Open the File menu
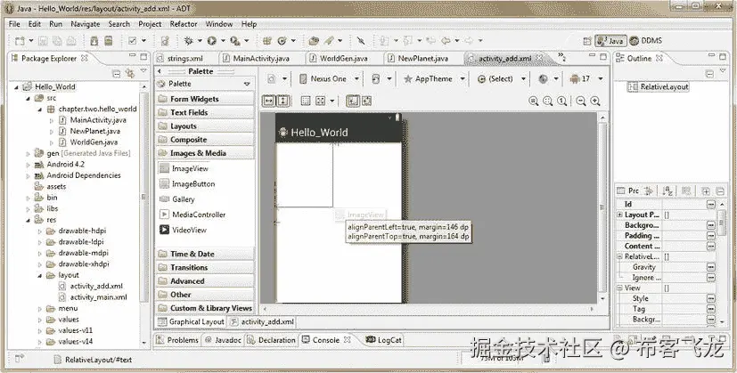The image size is (737, 373). coord(14,24)
